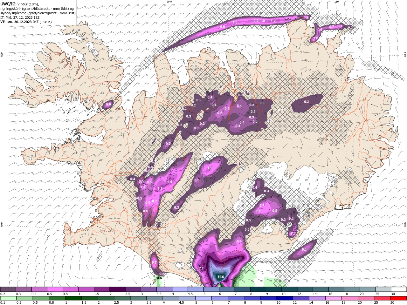407x305 pixels.
Task: Click the "0.2" legend number
Action: [x=3, y=294]
